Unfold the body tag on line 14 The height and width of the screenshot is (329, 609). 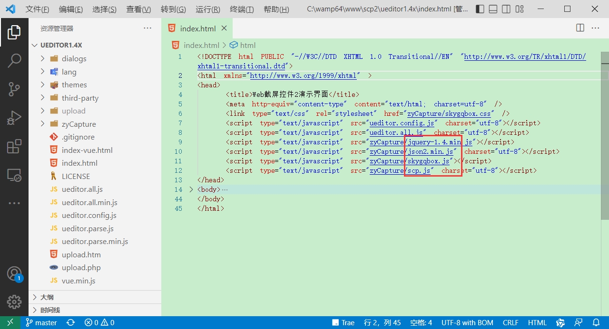click(x=191, y=189)
